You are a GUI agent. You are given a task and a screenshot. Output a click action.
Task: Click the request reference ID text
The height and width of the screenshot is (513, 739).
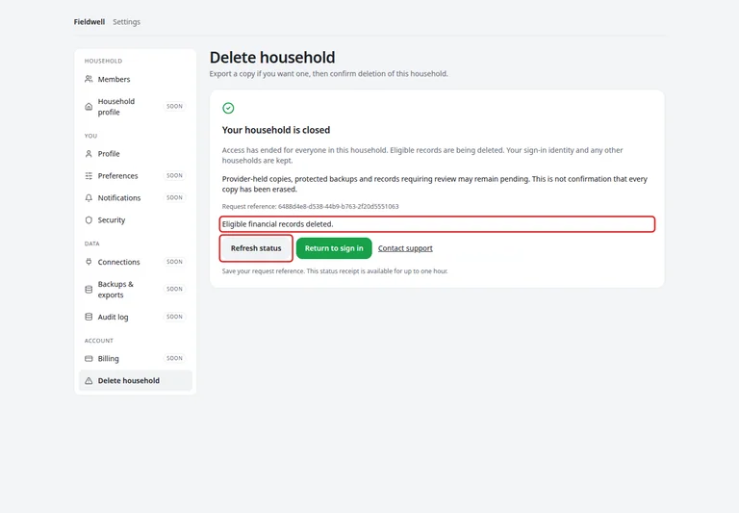click(x=339, y=207)
